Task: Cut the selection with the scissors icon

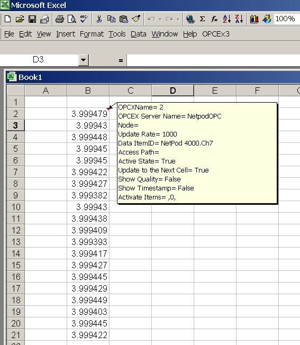Action: click(99, 19)
